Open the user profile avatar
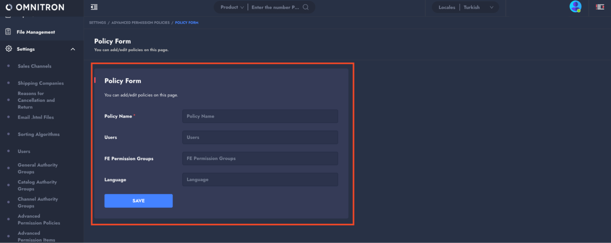 coord(575,7)
